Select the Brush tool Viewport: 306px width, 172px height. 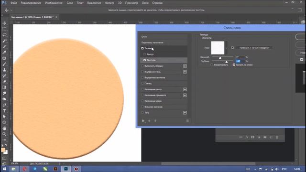point(4,64)
